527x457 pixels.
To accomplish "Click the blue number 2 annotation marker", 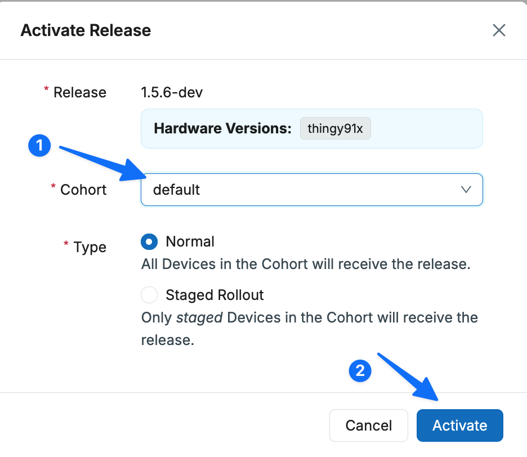I will (x=360, y=371).
